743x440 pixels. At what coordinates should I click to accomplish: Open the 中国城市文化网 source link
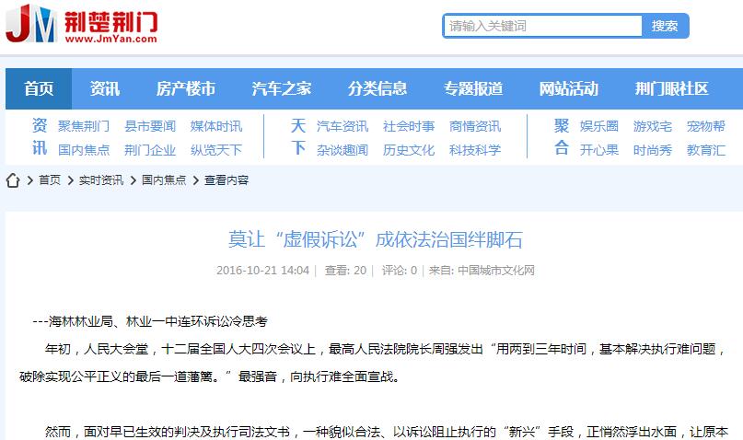point(496,271)
